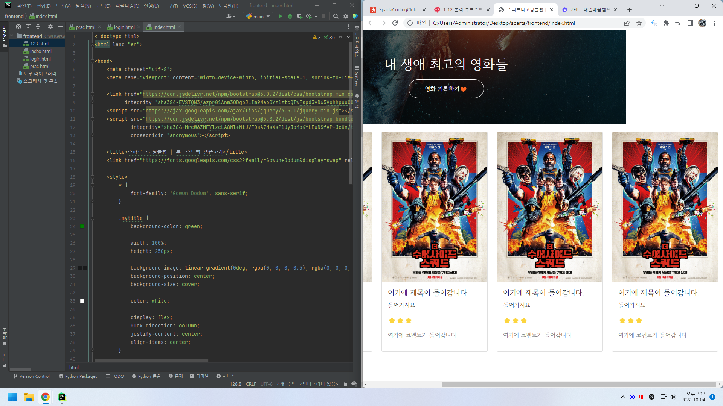Hide the project panel with minus icon
723x406 pixels.
tap(60, 27)
